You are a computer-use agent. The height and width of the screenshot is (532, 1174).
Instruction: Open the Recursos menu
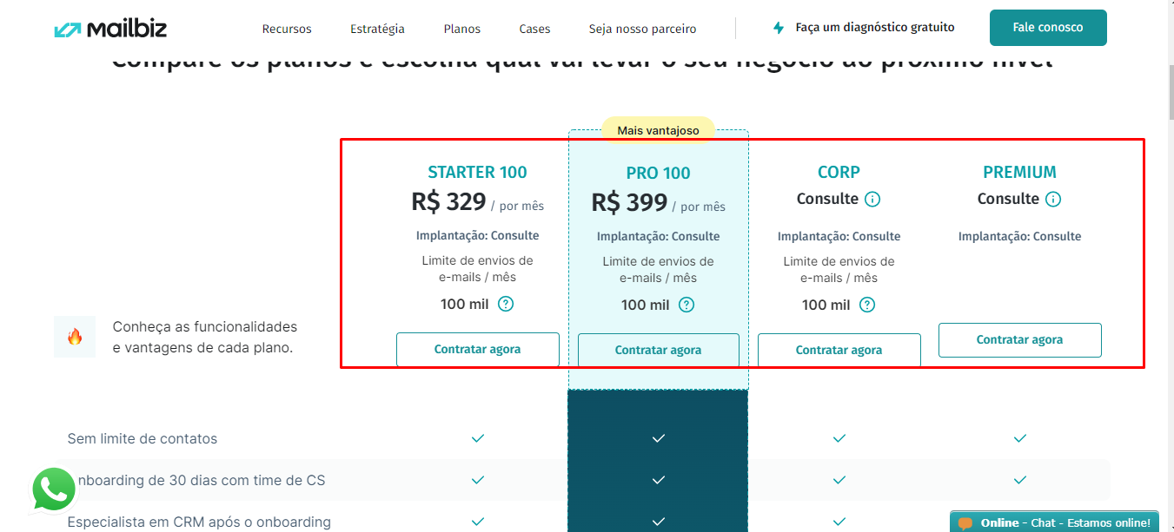[x=287, y=29]
